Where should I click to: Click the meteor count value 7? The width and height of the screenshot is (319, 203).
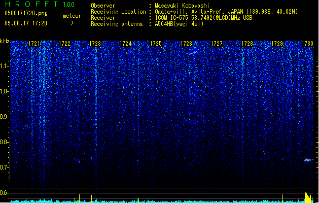[x=72, y=23]
